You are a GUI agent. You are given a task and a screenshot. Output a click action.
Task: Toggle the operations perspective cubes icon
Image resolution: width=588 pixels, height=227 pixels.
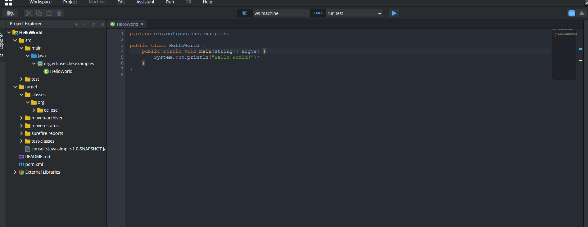pyautogui.click(x=582, y=13)
